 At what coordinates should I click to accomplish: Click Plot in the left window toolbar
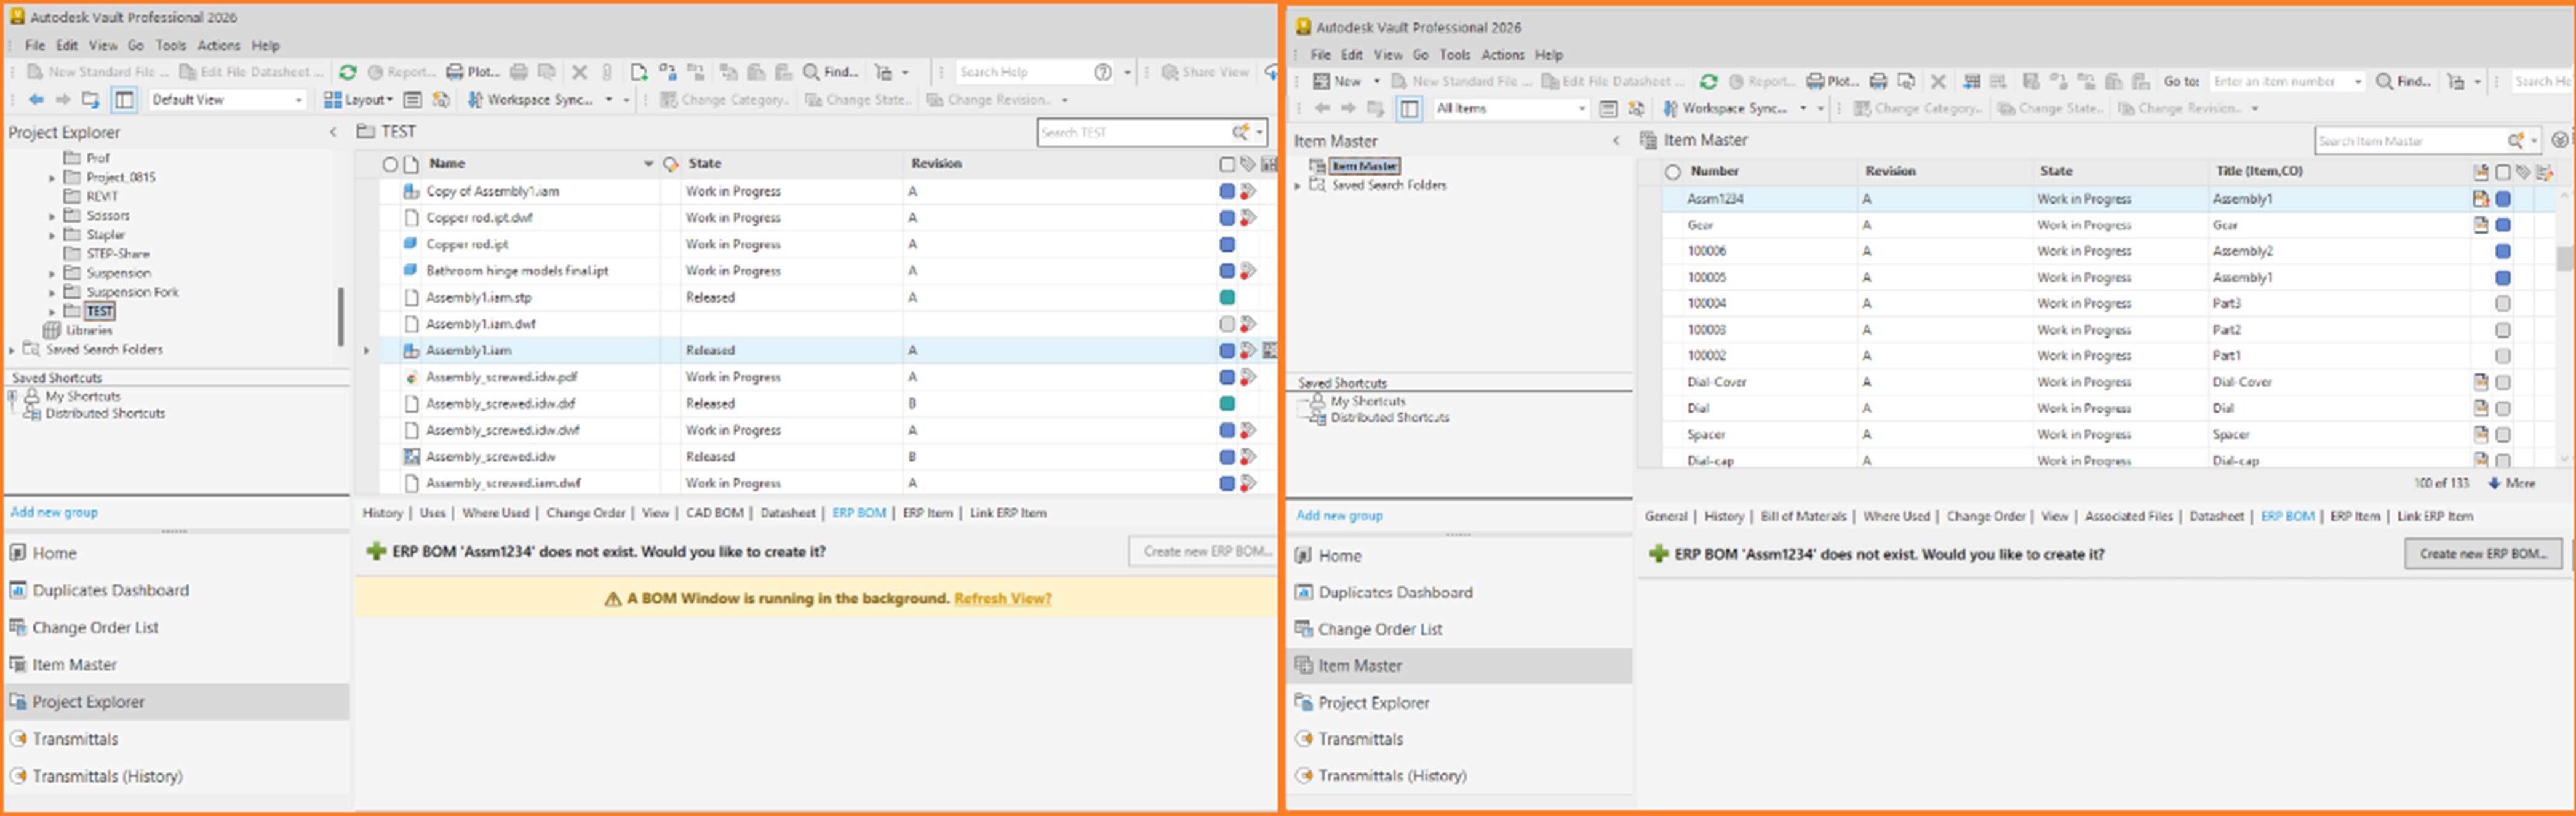[473, 72]
